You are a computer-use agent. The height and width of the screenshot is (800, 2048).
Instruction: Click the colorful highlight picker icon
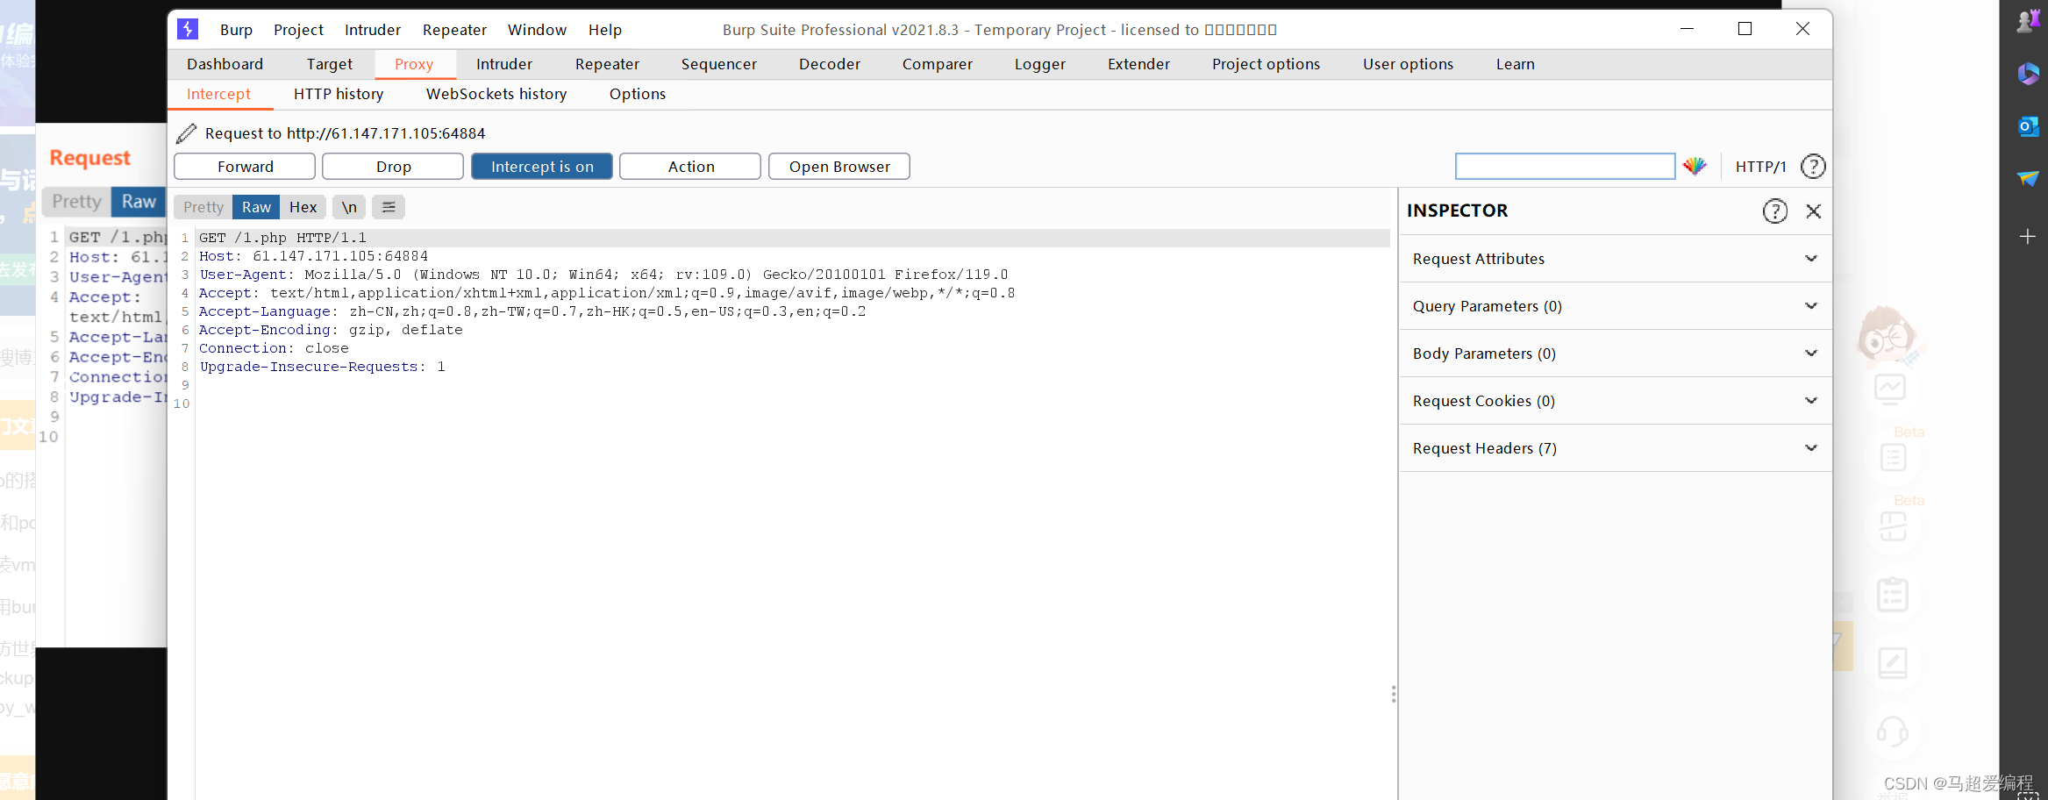pos(1695,166)
